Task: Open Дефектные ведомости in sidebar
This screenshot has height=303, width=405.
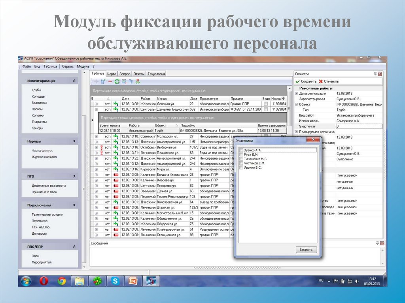Action: pos(49,186)
